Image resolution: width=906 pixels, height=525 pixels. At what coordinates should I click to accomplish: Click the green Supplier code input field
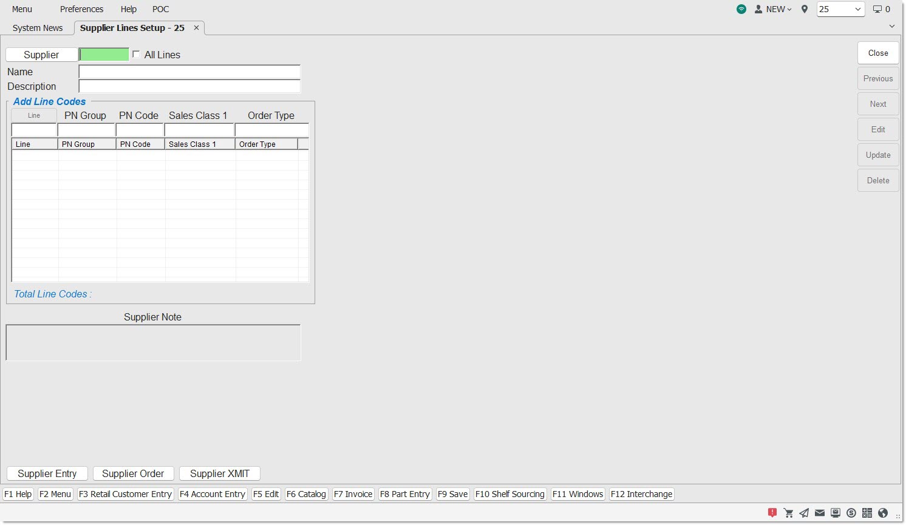[104, 55]
